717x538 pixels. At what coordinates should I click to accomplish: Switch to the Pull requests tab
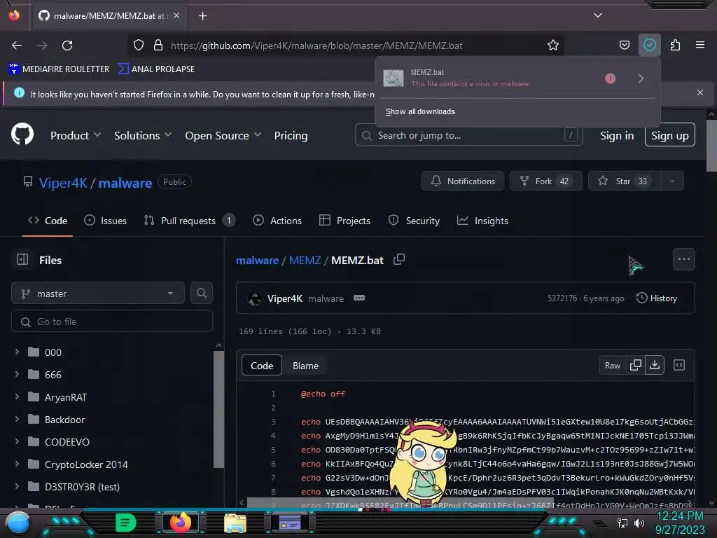189,221
